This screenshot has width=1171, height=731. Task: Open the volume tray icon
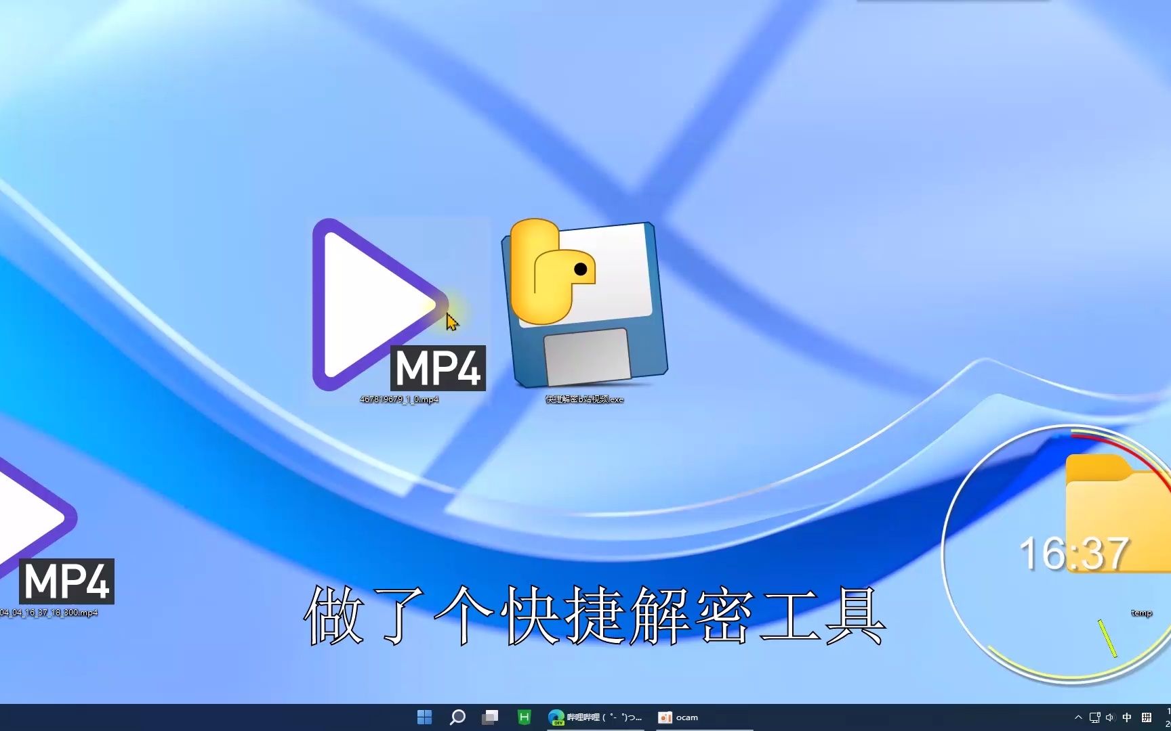1110,717
